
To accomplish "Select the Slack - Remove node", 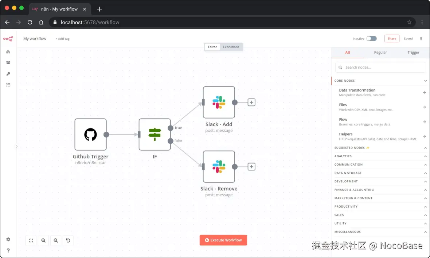I will tap(219, 166).
